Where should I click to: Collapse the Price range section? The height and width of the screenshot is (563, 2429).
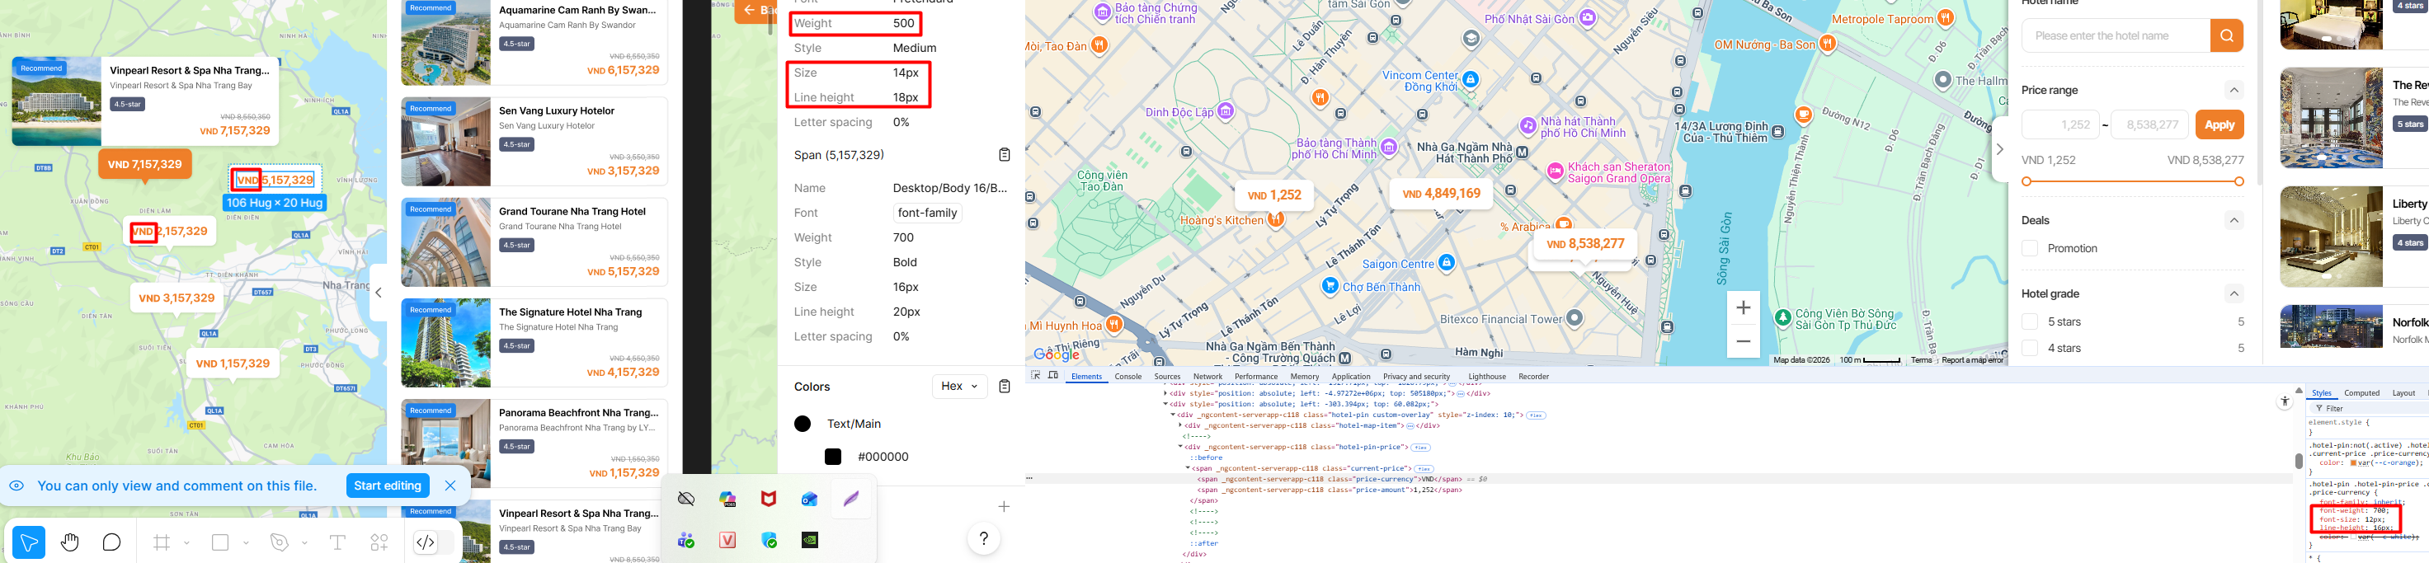coord(2233,91)
